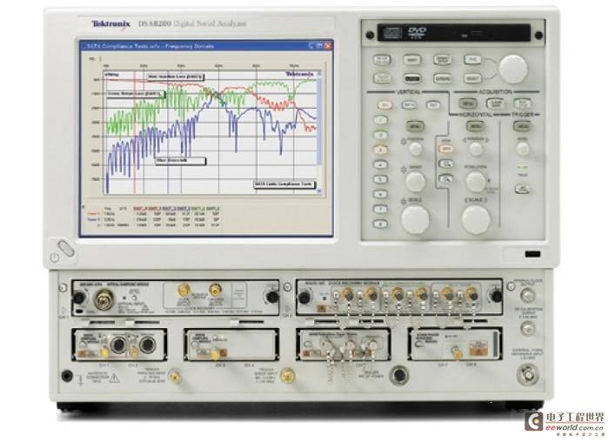
Task: Toggle channel 5 button
Action: pyautogui.click(x=380, y=179)
